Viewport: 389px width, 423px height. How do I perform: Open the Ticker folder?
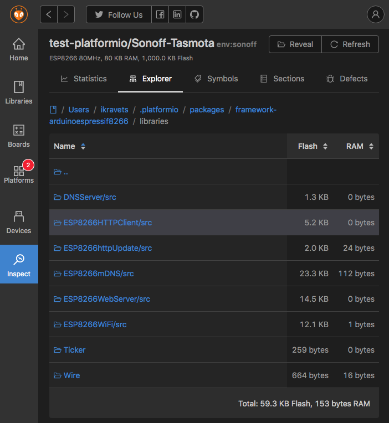tap(69, 350)
